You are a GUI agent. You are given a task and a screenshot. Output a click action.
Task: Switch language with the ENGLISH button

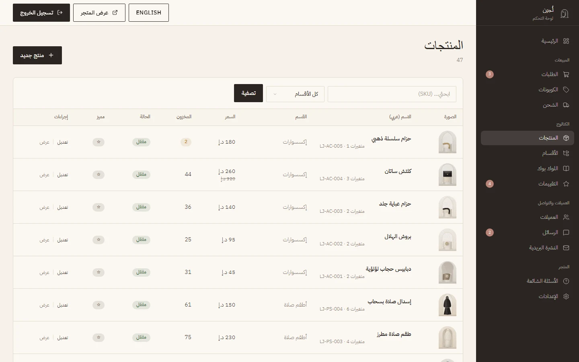(x=149, y=12)
